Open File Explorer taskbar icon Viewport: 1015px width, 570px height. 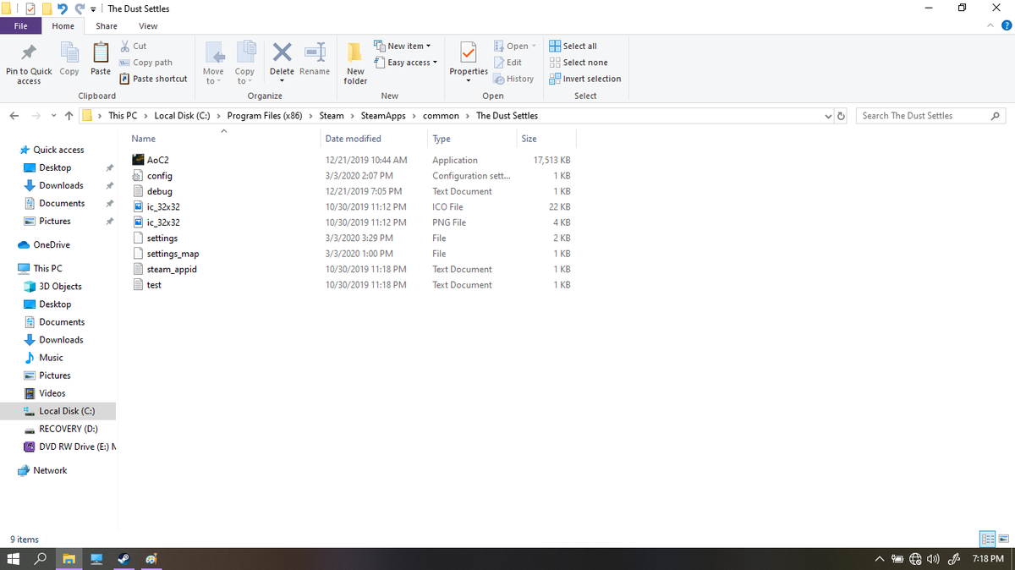pyautogui.click(x=69, y=559)
